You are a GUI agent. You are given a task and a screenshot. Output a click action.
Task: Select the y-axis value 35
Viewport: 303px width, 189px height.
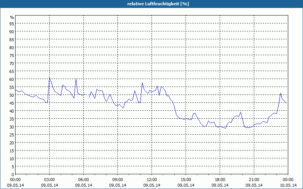pyautogui.click(x=12, y=119)
